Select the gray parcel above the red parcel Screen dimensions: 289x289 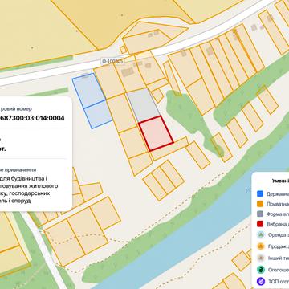[x=143, y=105]
